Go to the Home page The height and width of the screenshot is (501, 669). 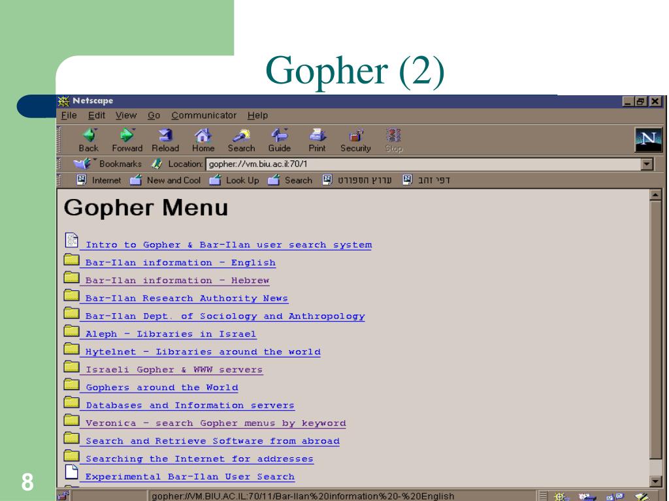[x=203, y=140]
